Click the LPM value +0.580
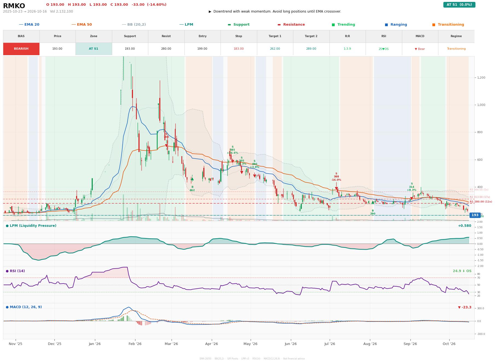This screenshot has width=495, height=363. point(465,226)
